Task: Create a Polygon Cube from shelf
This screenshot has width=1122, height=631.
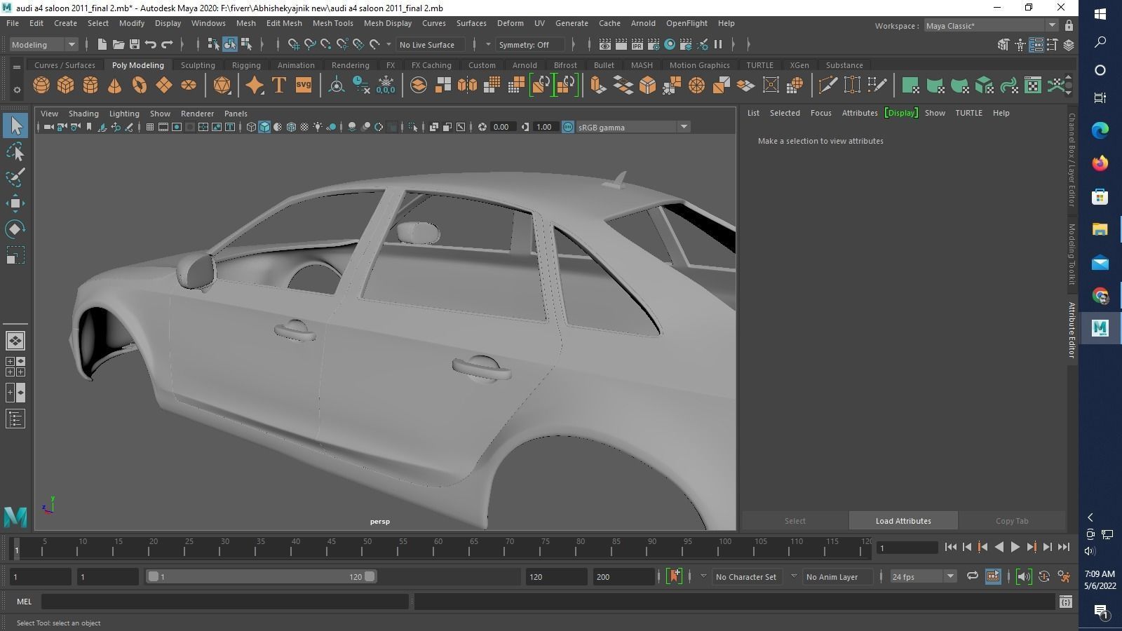Action: pos(66,86)
